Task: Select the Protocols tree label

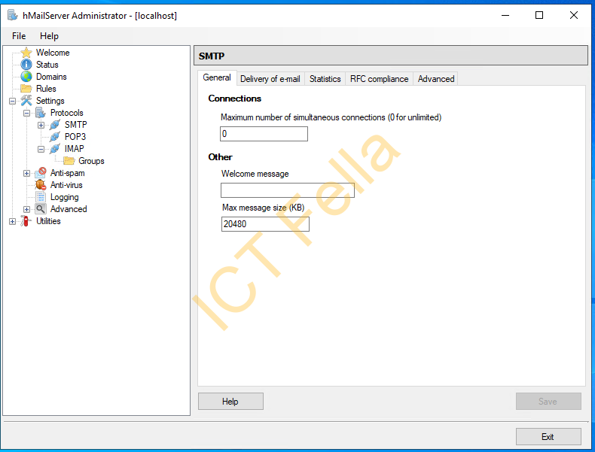Action: 67,113
